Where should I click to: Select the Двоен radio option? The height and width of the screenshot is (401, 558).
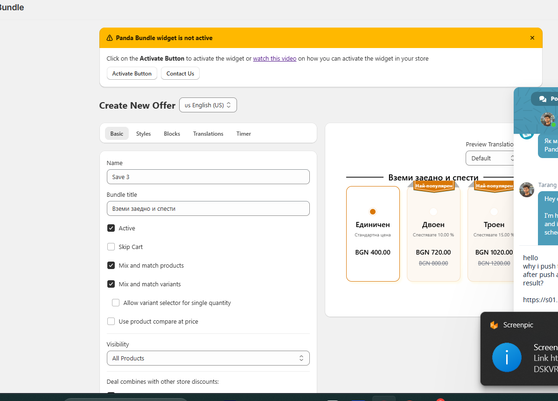tap(433, 212)
